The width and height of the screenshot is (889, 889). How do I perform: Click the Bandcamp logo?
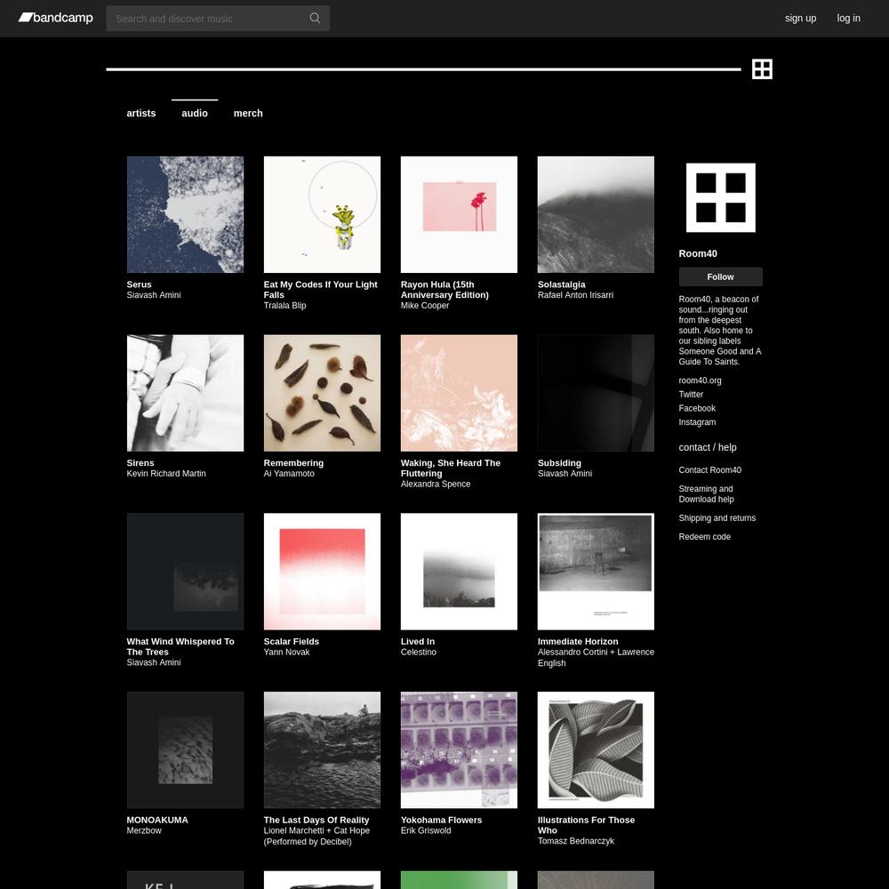(55, 18)
